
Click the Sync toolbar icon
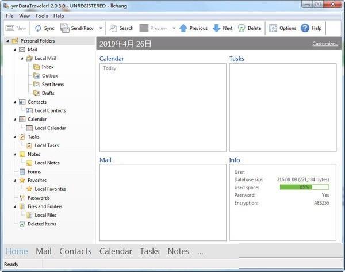(x=38, y=28)
